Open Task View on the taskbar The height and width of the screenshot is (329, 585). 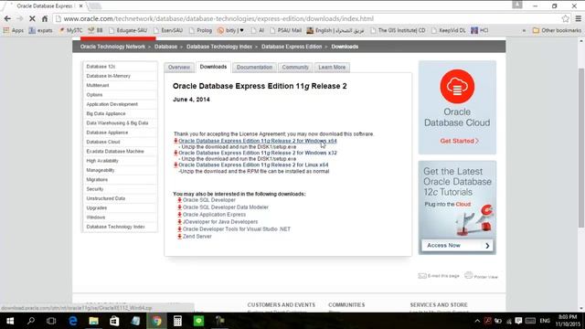51,321
